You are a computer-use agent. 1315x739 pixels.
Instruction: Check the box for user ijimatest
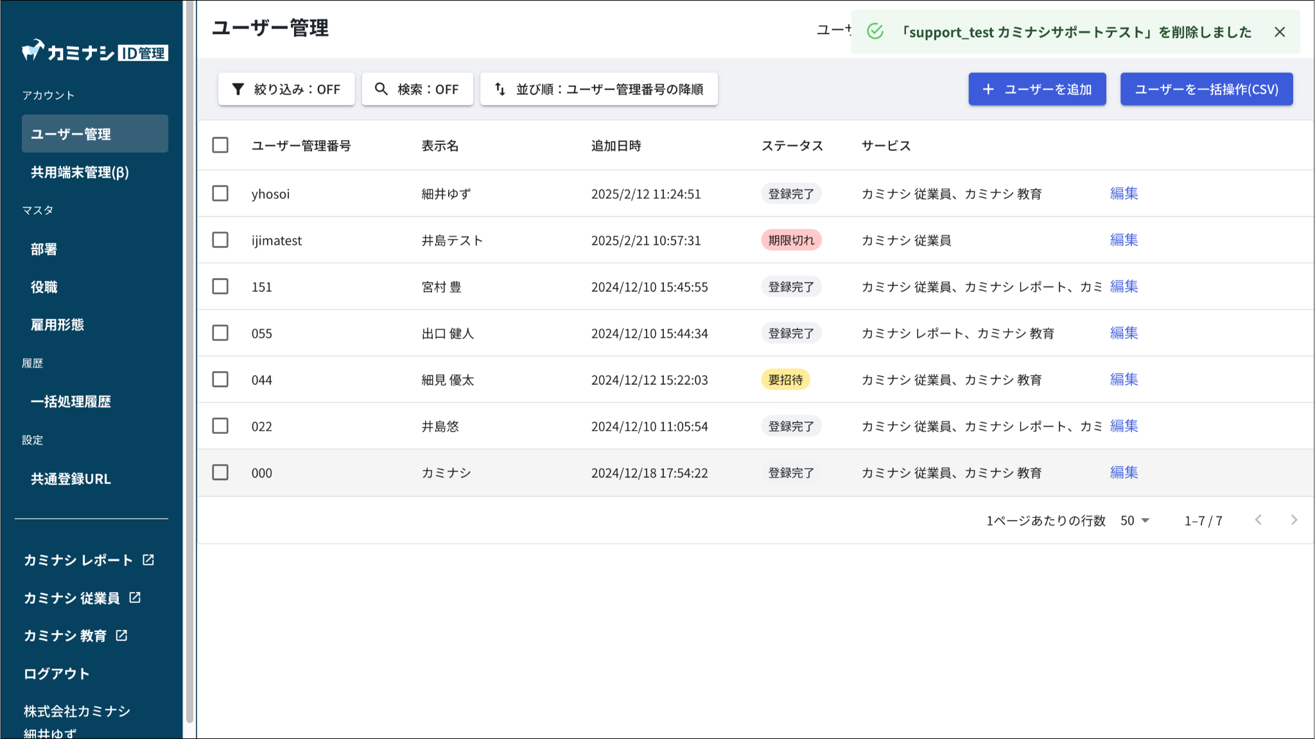pos(220,240)
